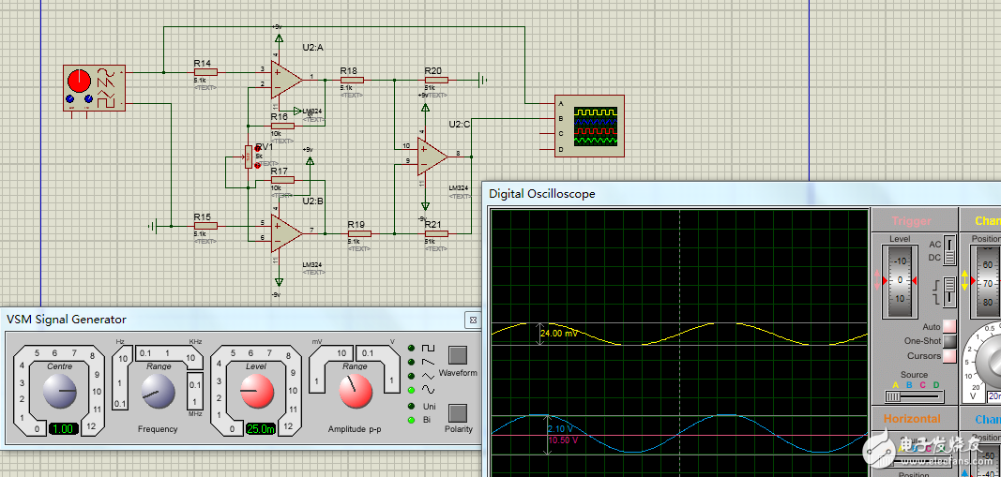Select resistor R20 symbol
The height and width of the screenshot is (477, 1001).
(x=436, y=80)
